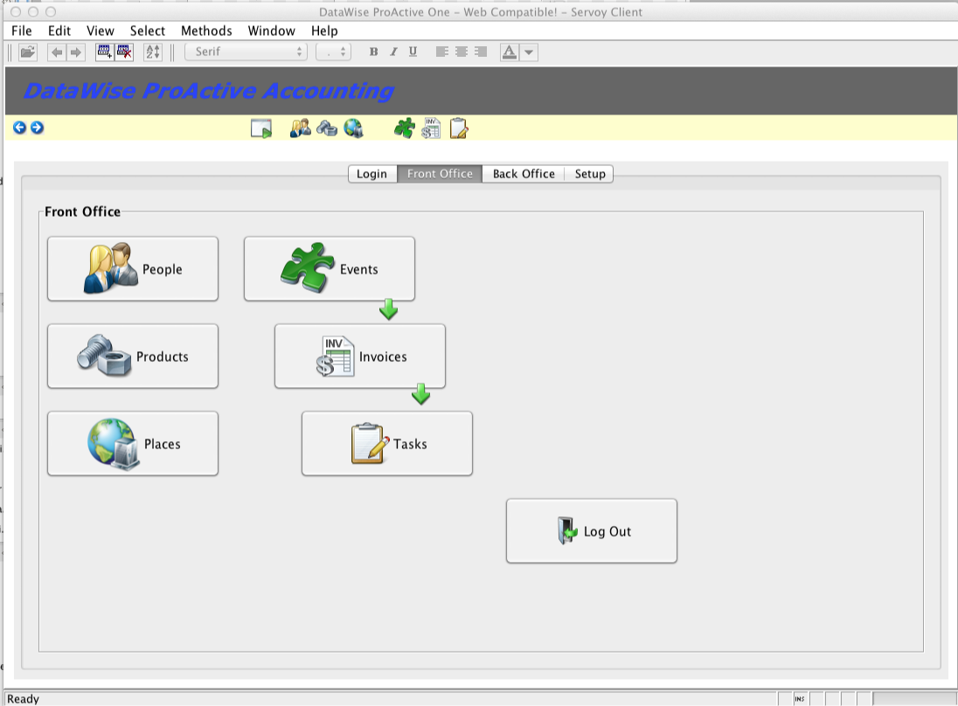Open the Products module button
The width and height of the screenshot is (958, 706).
(133, 356)
